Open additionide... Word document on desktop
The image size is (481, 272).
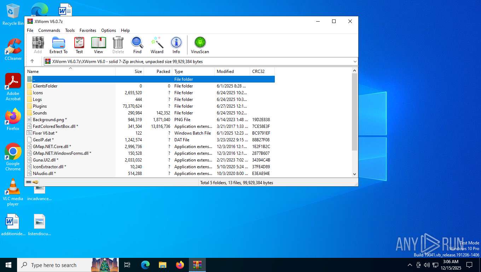(x=13, y=225)
